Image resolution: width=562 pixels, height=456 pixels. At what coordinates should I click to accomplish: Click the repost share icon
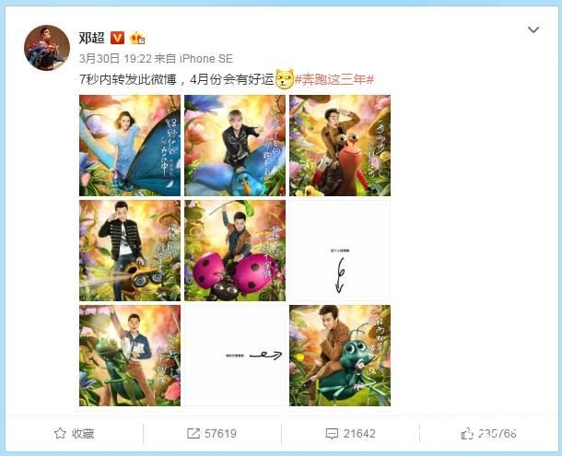193,433
